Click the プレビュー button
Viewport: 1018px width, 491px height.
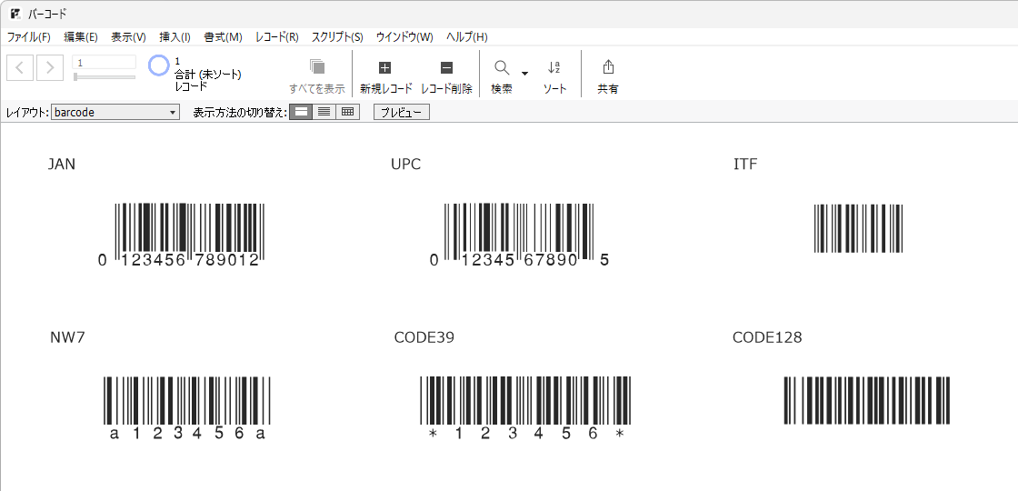pos(401,113)
